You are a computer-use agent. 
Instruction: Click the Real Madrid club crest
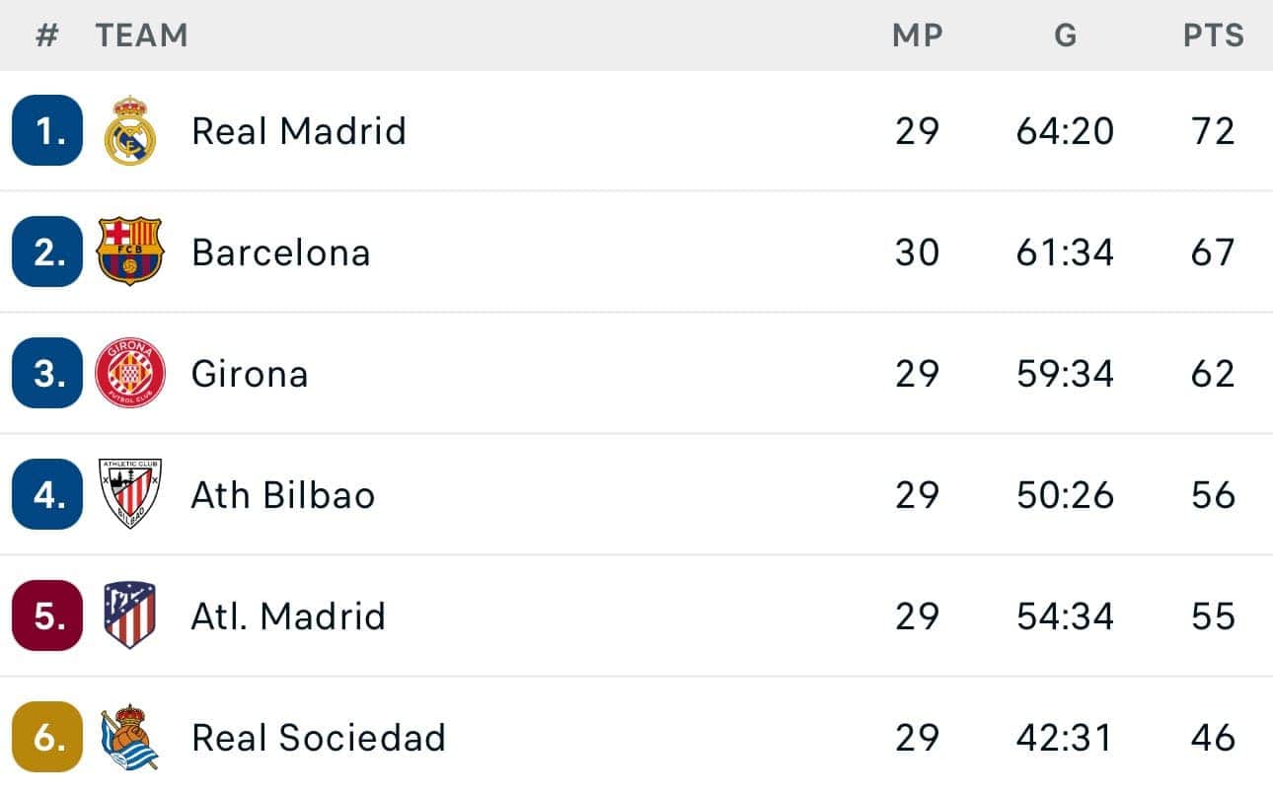pyautogui.click(x=130, y=130)
